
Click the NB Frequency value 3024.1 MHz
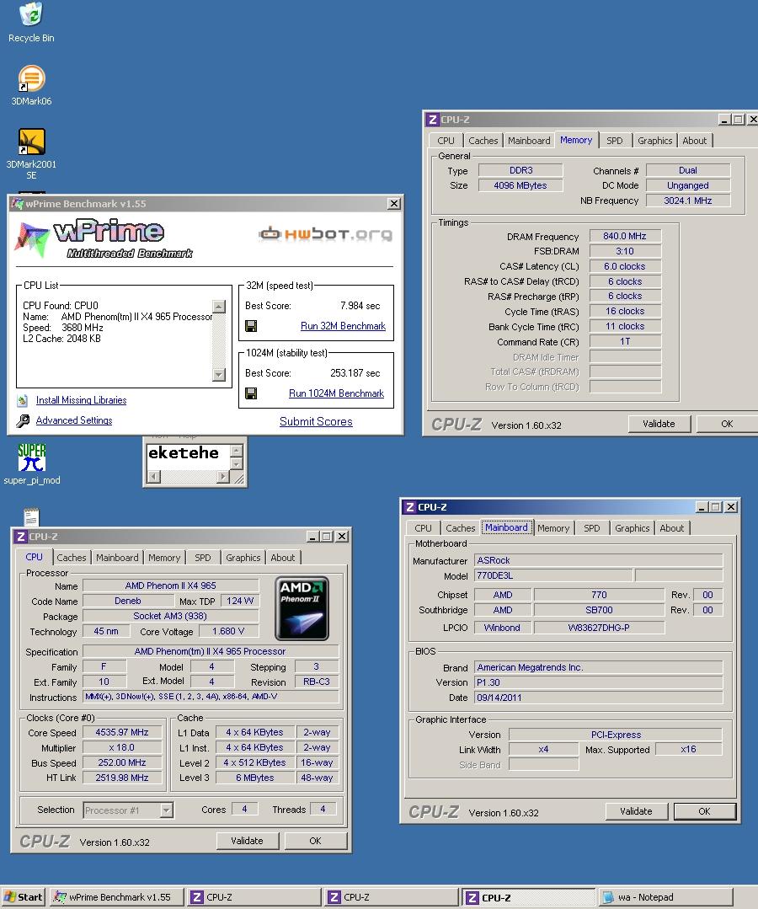688,201
